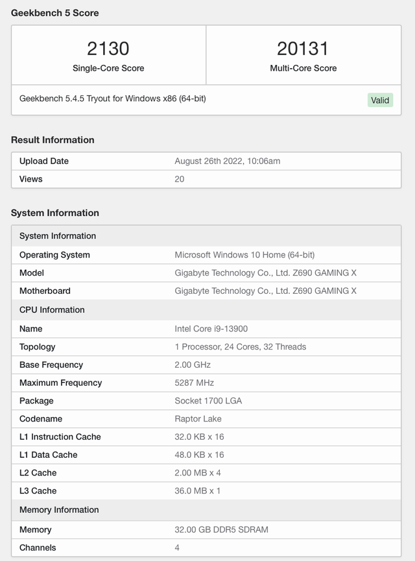Click the Model row label
The height and width of the screenshot is (561, 415).
coord(32,272)
